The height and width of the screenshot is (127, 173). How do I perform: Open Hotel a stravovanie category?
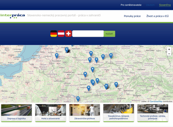50,113
